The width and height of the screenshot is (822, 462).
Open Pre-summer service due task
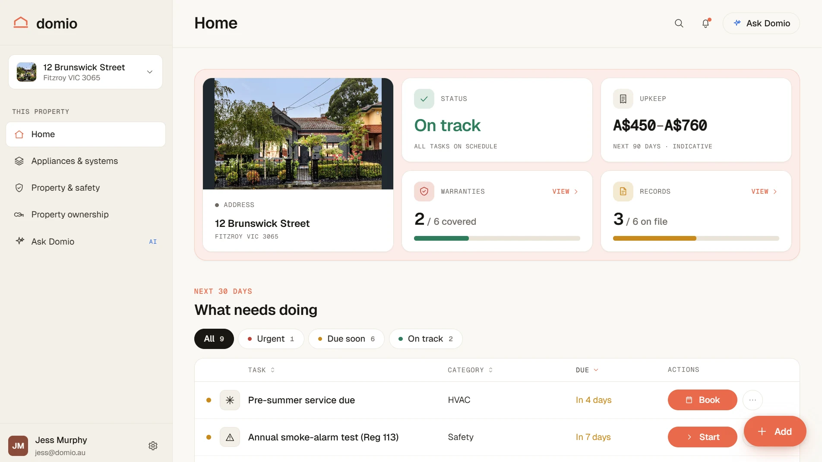click(x=301, y=400)
